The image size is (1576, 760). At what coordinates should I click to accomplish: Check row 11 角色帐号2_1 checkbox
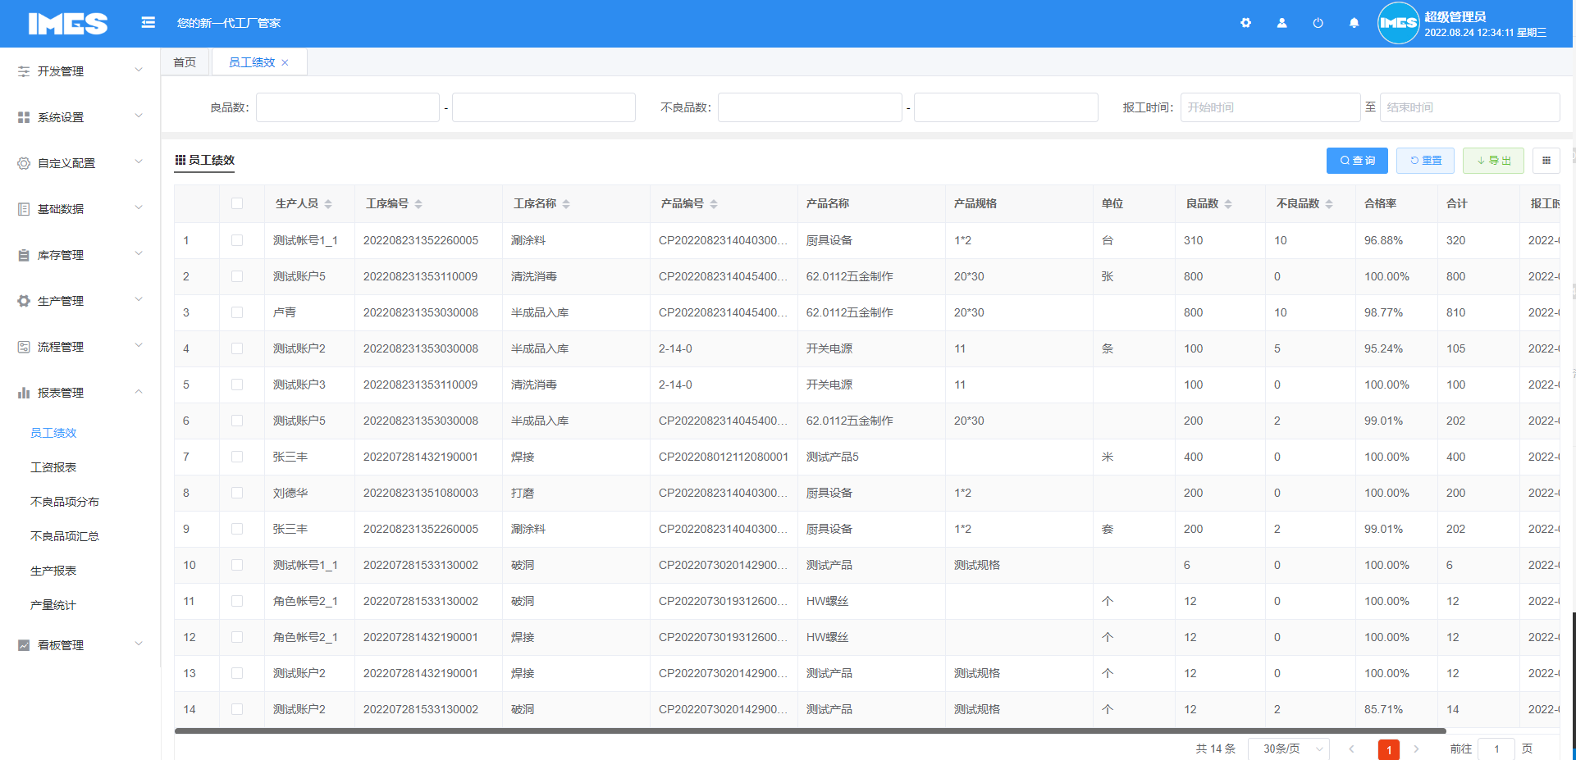(x=237, y=601)
